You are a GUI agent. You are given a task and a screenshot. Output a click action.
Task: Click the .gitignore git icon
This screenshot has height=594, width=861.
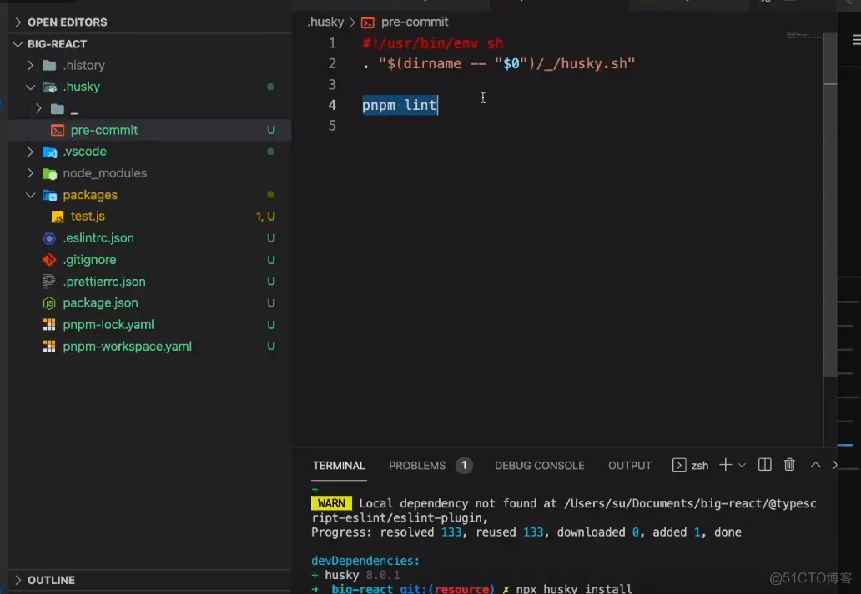(x=49, y=259)
